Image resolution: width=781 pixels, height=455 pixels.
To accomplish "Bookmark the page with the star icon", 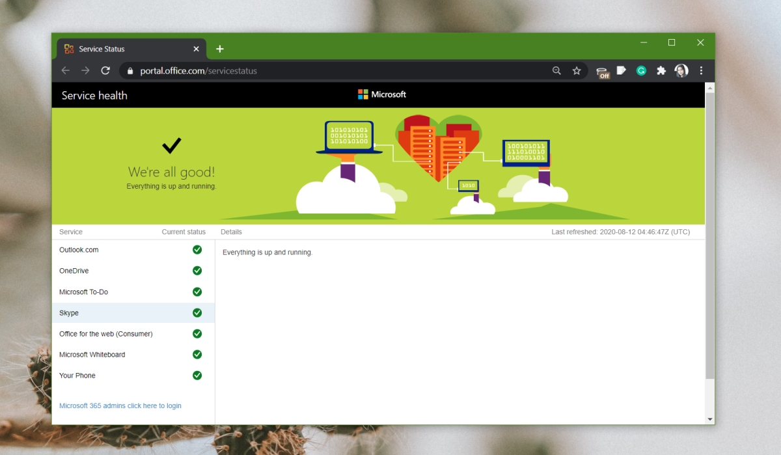I will click(x=577, y=70).
